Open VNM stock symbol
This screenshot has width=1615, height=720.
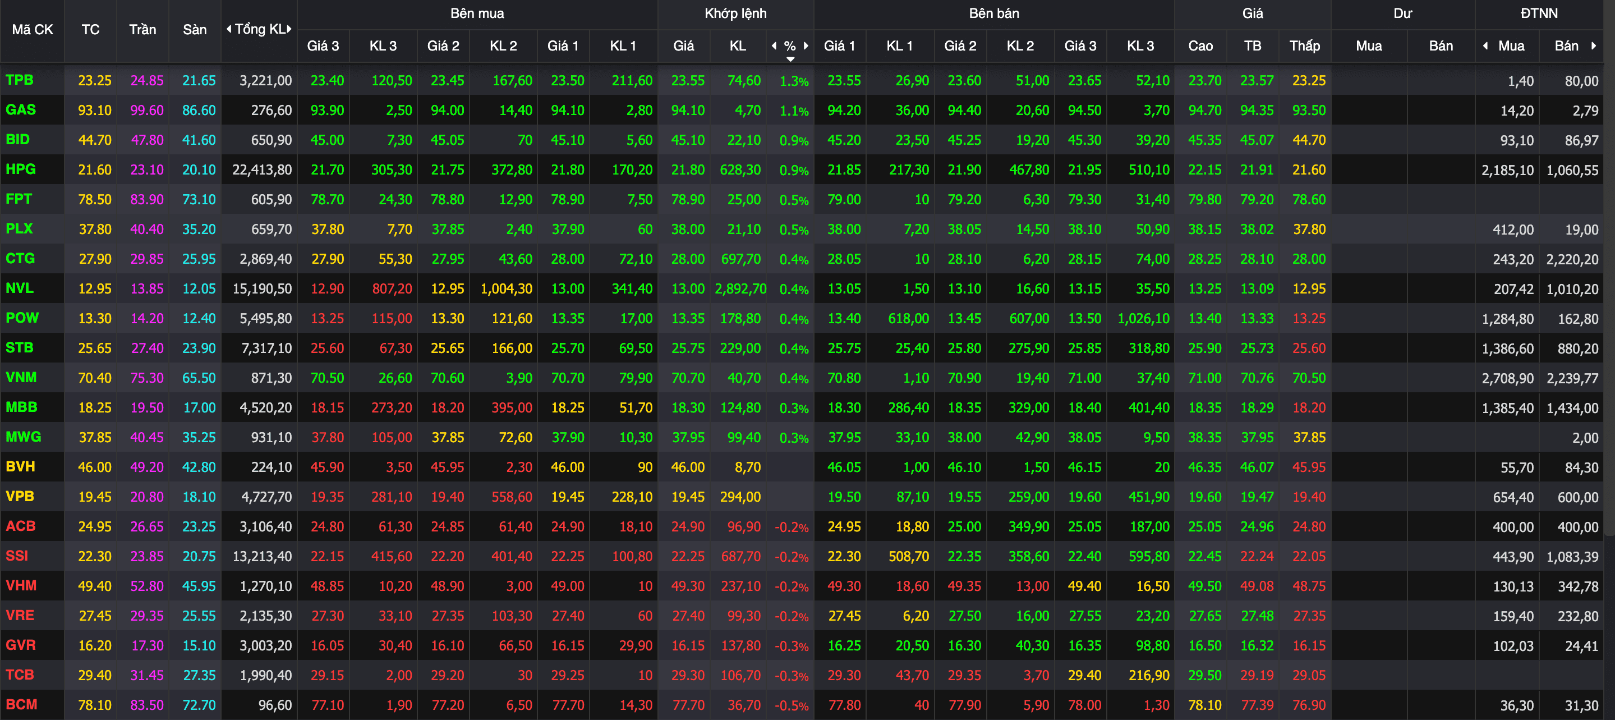coord(21,378)
